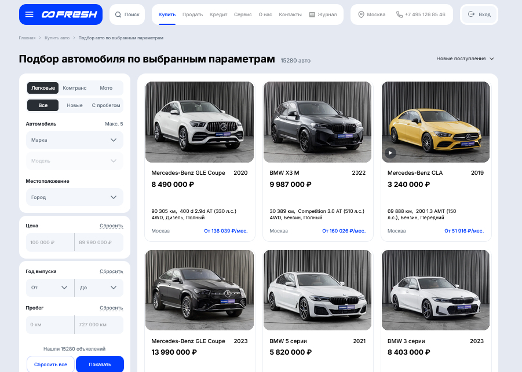The height and width of the screenshot is (372, 522).
Task: Click the search magnifier icon
Action: click(118, 14)
